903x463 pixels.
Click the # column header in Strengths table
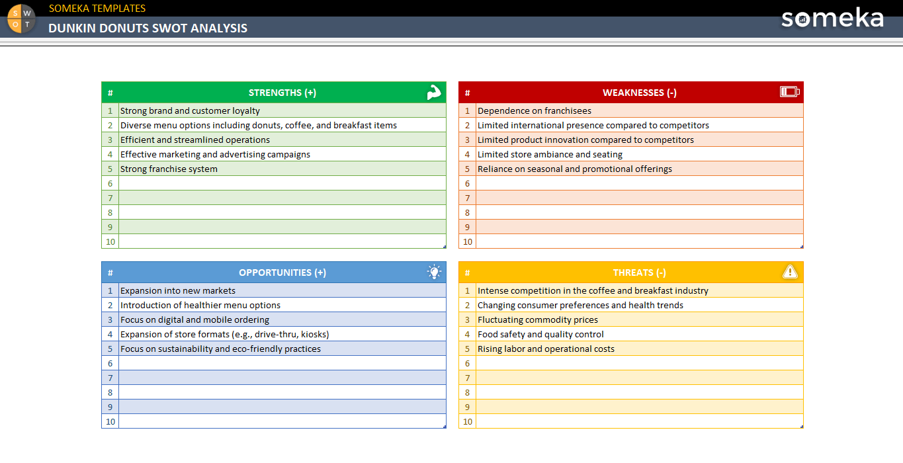[110, 93]
